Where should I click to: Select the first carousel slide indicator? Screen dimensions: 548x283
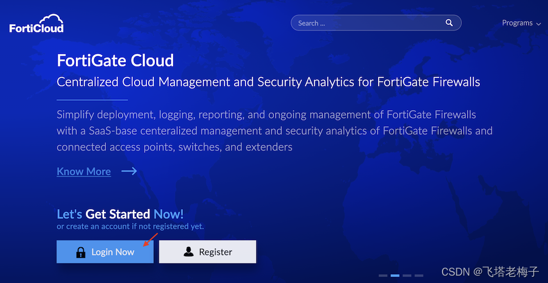(x=383, y=276)
